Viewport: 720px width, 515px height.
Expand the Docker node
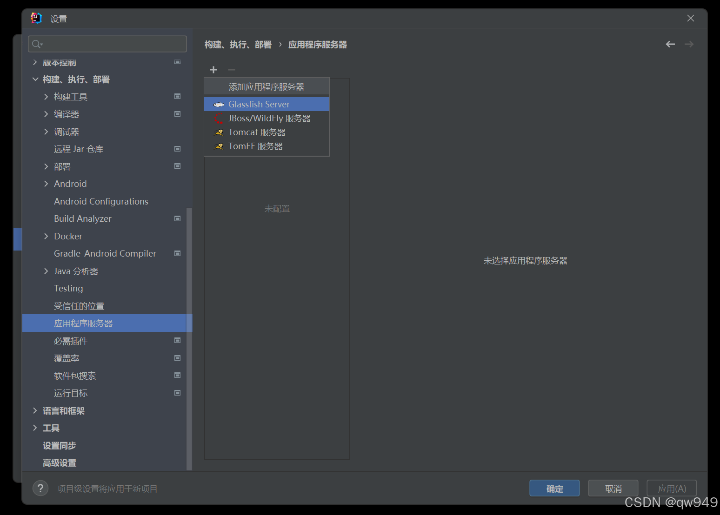(46, 236)
